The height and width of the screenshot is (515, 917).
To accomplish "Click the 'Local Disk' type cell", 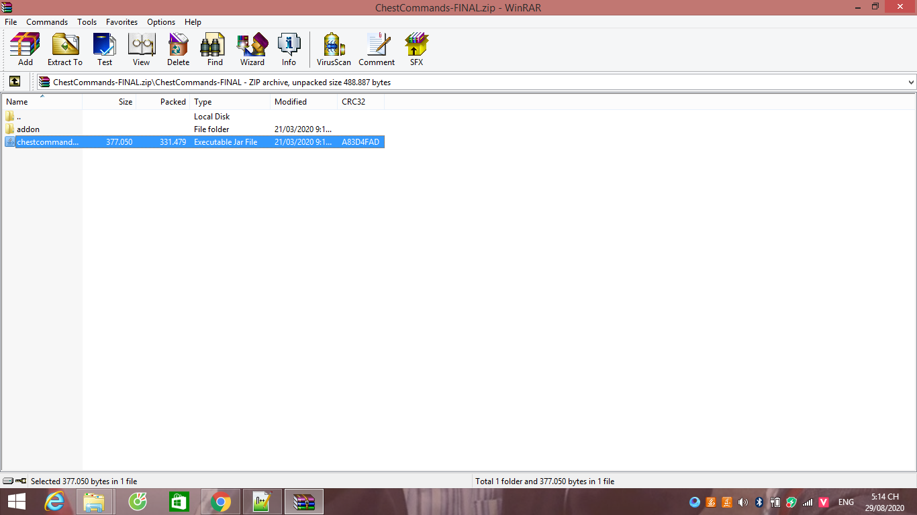I will (212, 117).
